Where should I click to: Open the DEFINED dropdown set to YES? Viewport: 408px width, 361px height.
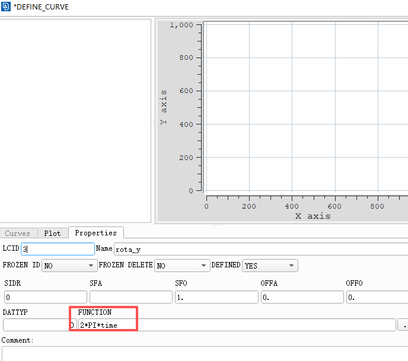pyautogui.click(x=270, y=266)
